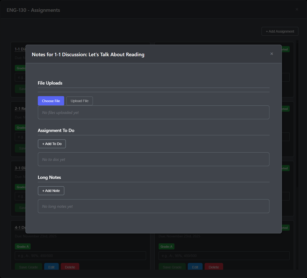Viewport: 307px width, 278px height.
Task: Close the Notes for 1-1 Discussion dialog
Action: tap(272, 54)
